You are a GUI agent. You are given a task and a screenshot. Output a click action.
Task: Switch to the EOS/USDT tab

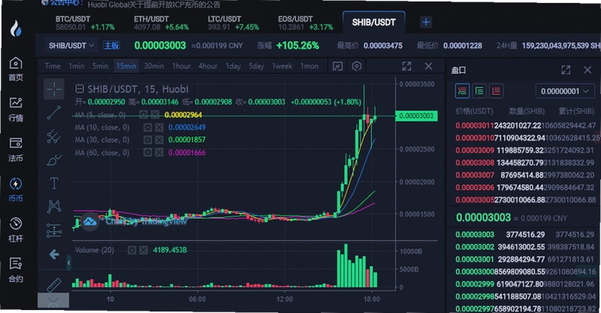306,23
